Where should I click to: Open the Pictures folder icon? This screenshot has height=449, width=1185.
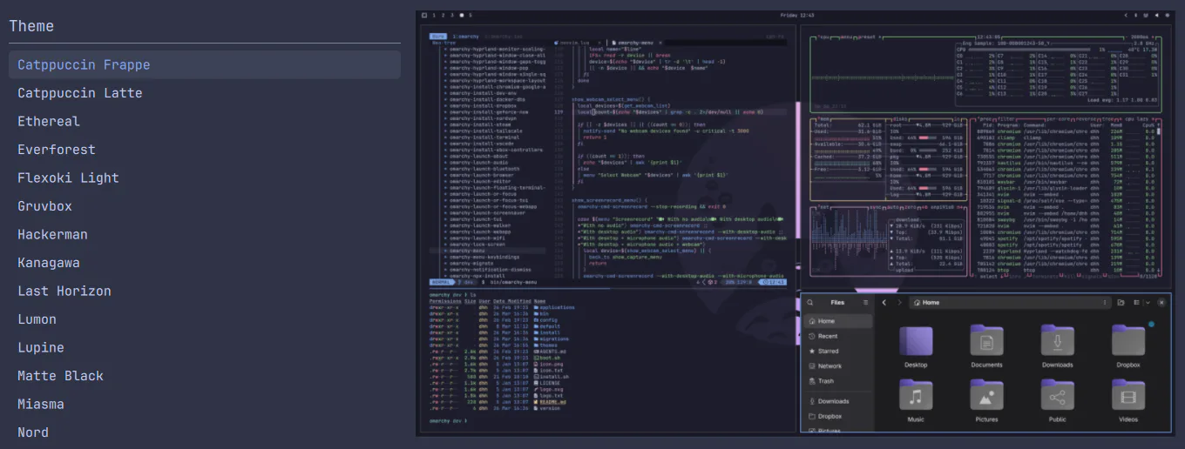pos(986,395)
